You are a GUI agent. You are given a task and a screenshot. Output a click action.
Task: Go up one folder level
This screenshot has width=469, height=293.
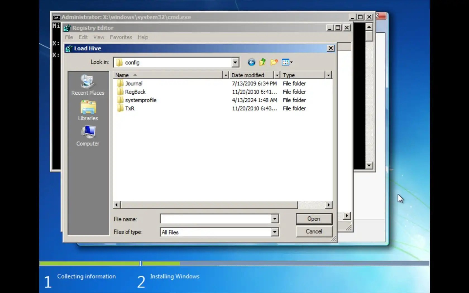[x=263, y=62]
